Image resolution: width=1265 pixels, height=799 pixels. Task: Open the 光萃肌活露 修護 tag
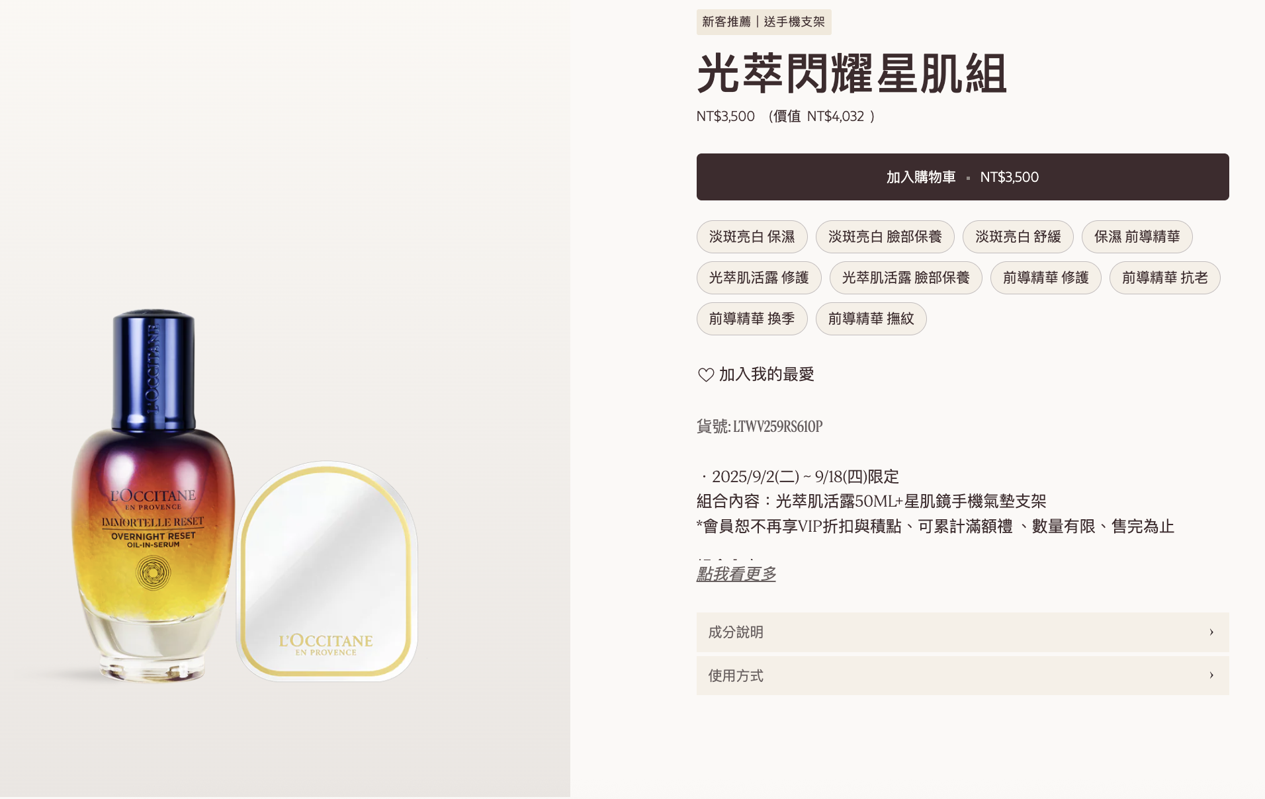[758, 278]
